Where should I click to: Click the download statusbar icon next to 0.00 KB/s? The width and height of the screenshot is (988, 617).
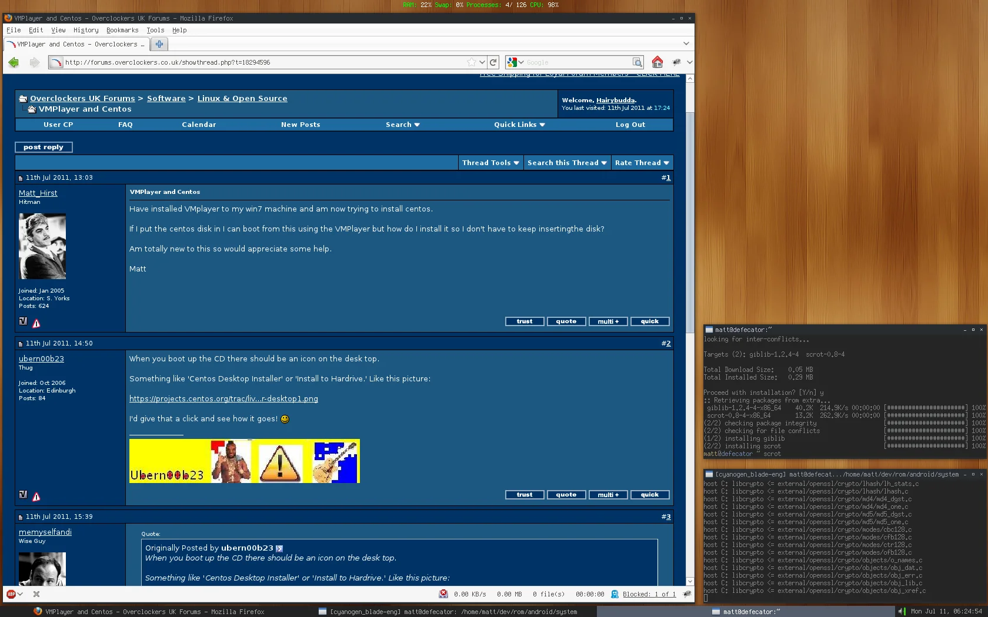coord(443,594)
